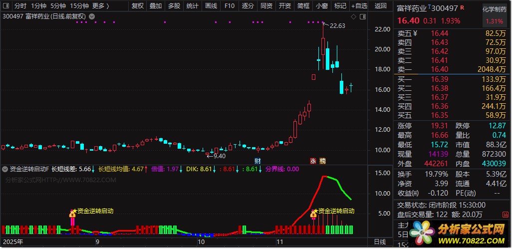Viewport: 513px width, 249px height.
Task: Toggle the right panel icon beside diamond
Action: click(x=362, y=16)
